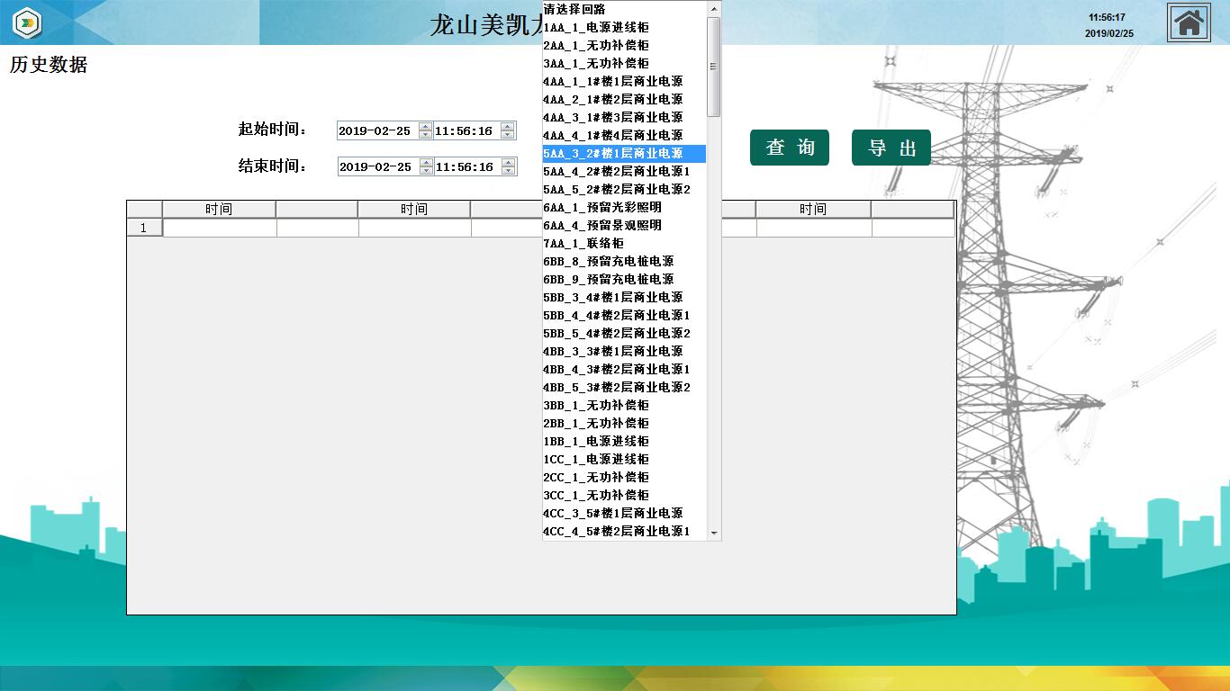Choose 4CC_3_5#楼1层商业电源 from the list
Viewport: 1230px width, 691px height.
coord(613,514)
